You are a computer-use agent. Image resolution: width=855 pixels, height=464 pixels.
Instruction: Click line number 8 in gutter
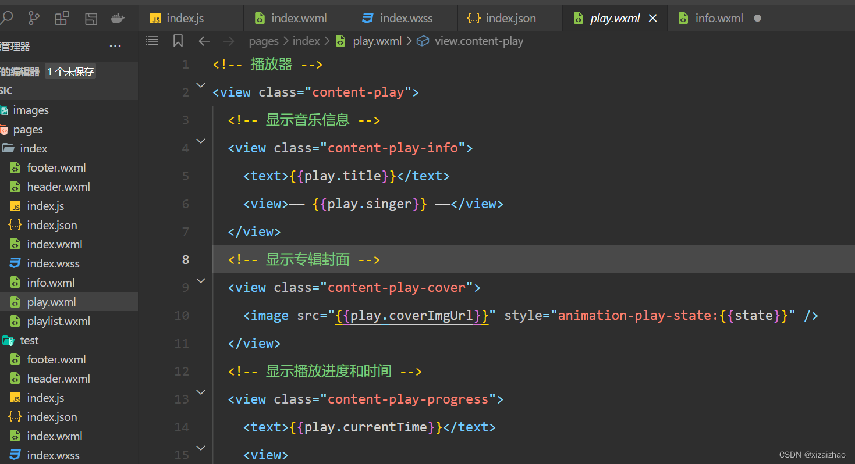[185, 260]
